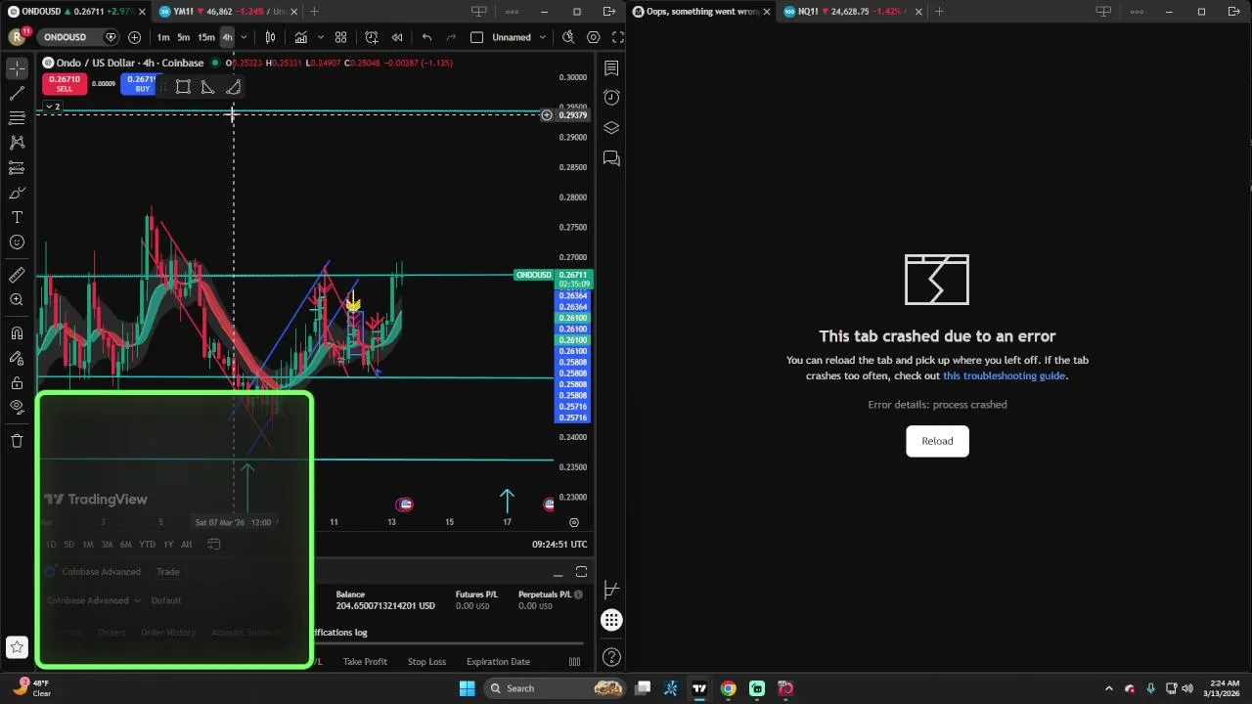Image resolution: width=1252 pixels, height=704 pixels.
Task: Open the object tree layers icon
Action: [611, 128]
